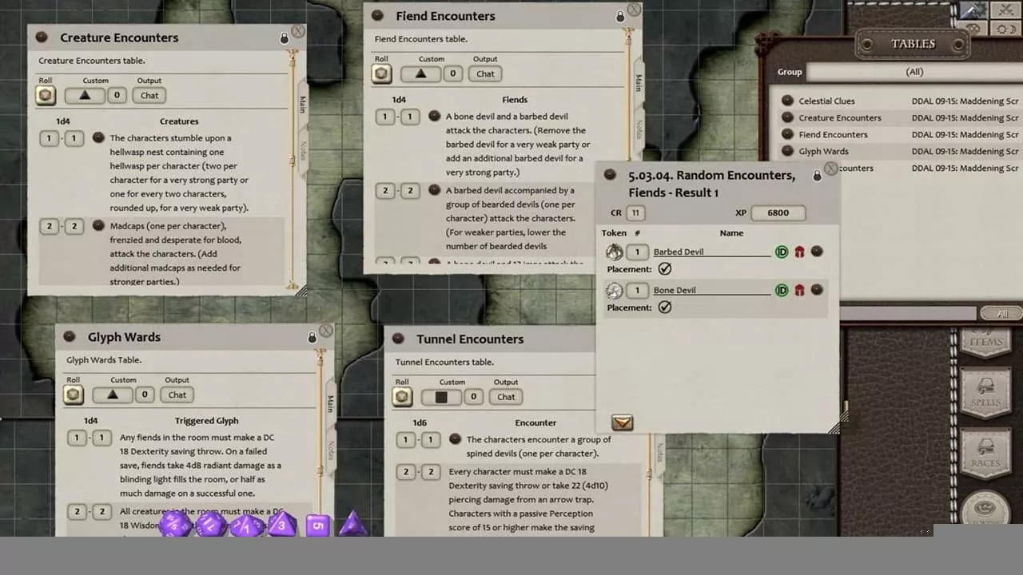The image size is (1023, 575).
Task: Open the Races sidebar button
Action: pyautogui.click(x=986, y=455)
